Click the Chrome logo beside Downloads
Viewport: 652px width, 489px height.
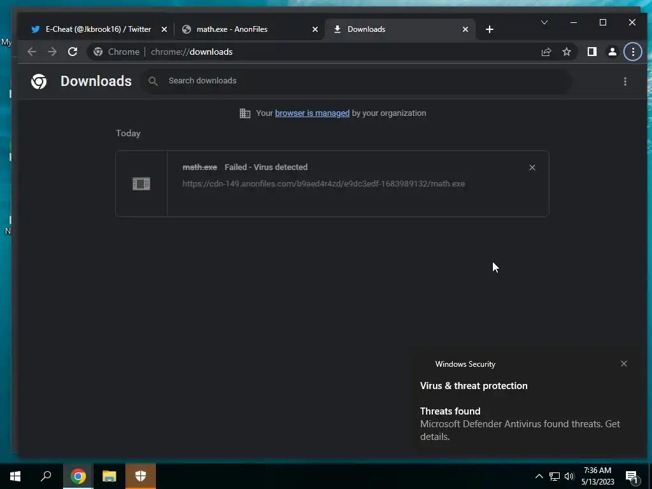(39, 81)
